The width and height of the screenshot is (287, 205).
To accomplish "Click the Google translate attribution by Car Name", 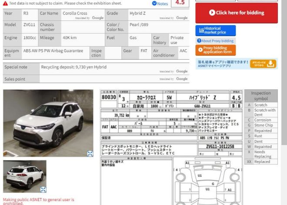I will point(90,18).
